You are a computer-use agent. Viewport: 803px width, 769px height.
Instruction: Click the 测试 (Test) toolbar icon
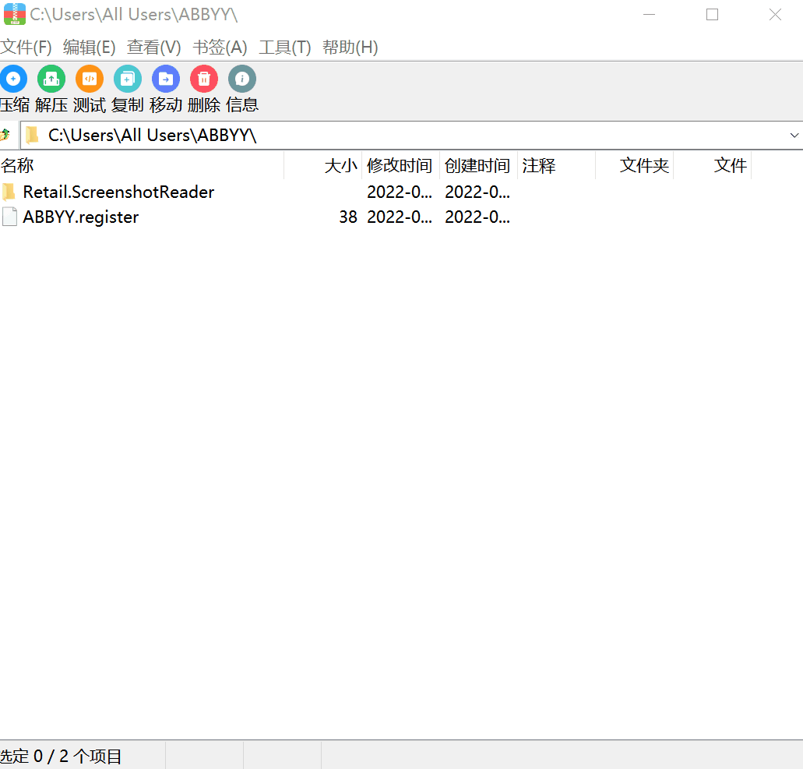pyautogui.click(x=90, y=79)
